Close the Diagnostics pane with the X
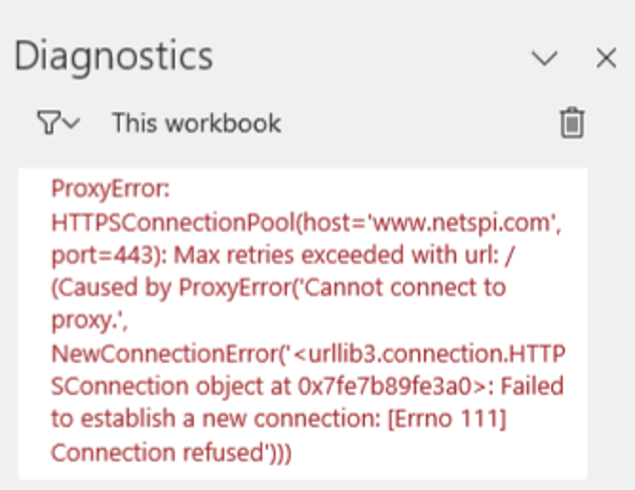 (606, 58)
